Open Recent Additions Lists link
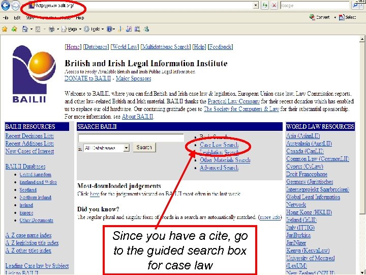This screenshot has width=366, height=275. pyautogui.click(x=29, y=144)
